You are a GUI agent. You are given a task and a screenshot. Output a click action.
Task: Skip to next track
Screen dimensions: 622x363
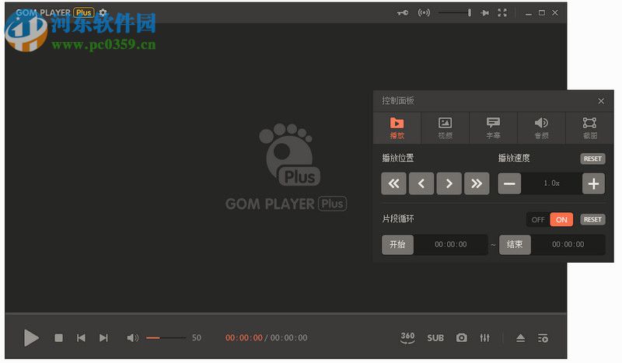[x=103, y=338]
